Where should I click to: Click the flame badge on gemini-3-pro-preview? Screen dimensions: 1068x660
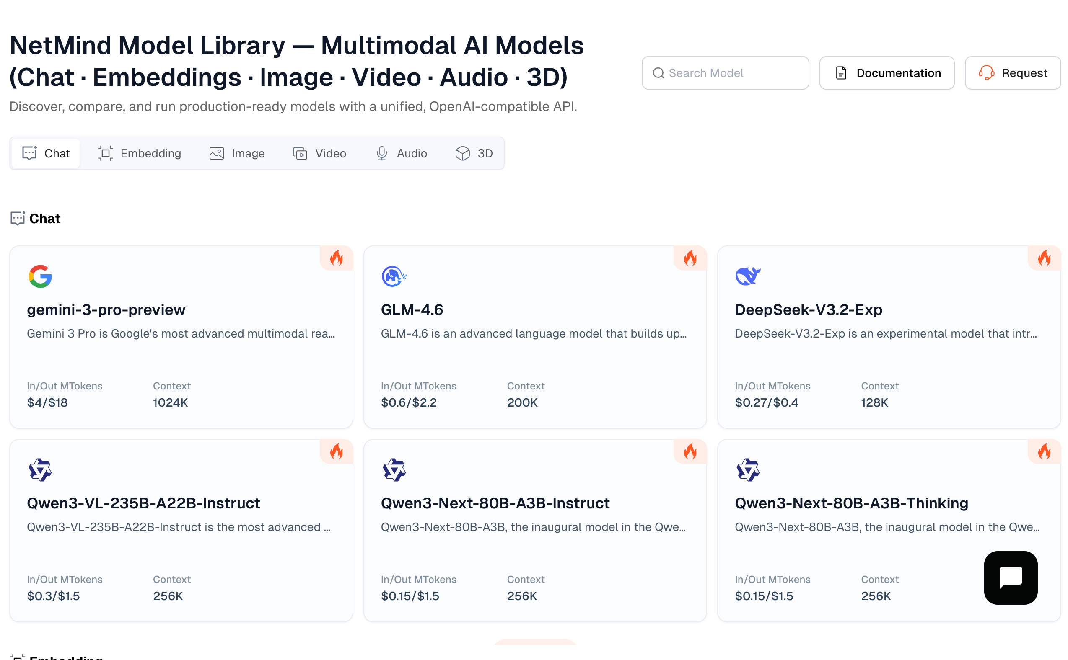click(336, 258)
